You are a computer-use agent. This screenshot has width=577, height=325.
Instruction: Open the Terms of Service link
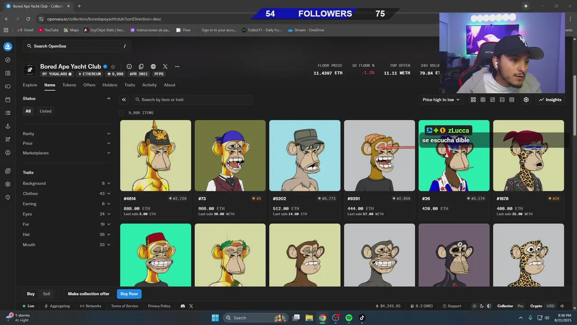click(x=125, y=306)
